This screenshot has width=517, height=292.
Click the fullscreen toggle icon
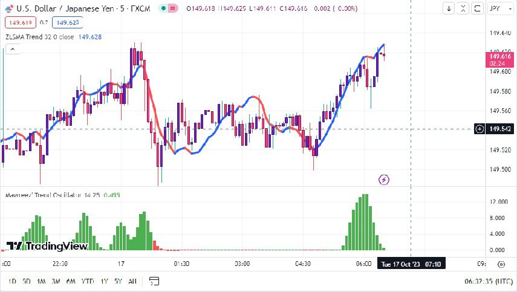477,8
